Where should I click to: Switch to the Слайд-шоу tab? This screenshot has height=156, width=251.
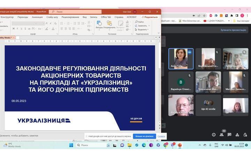click(52, 17)
